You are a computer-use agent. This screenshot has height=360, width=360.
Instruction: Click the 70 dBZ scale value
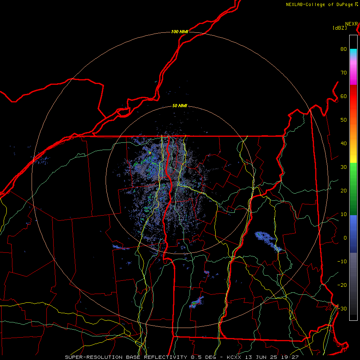pyautogui.click(x=344, y=73)
